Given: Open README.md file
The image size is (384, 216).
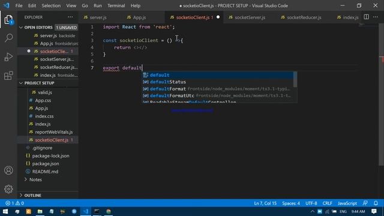Looking at the screenshot, I should pyautogui.click(x=48, y=172).
